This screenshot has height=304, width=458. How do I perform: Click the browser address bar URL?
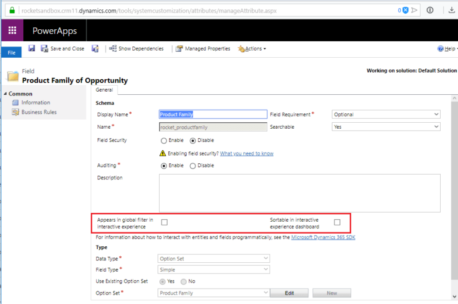[x=149, y=11]
